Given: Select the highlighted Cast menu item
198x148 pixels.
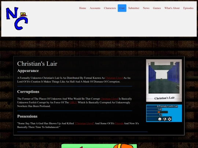Looking at the screenshot, I should [122, 8].
